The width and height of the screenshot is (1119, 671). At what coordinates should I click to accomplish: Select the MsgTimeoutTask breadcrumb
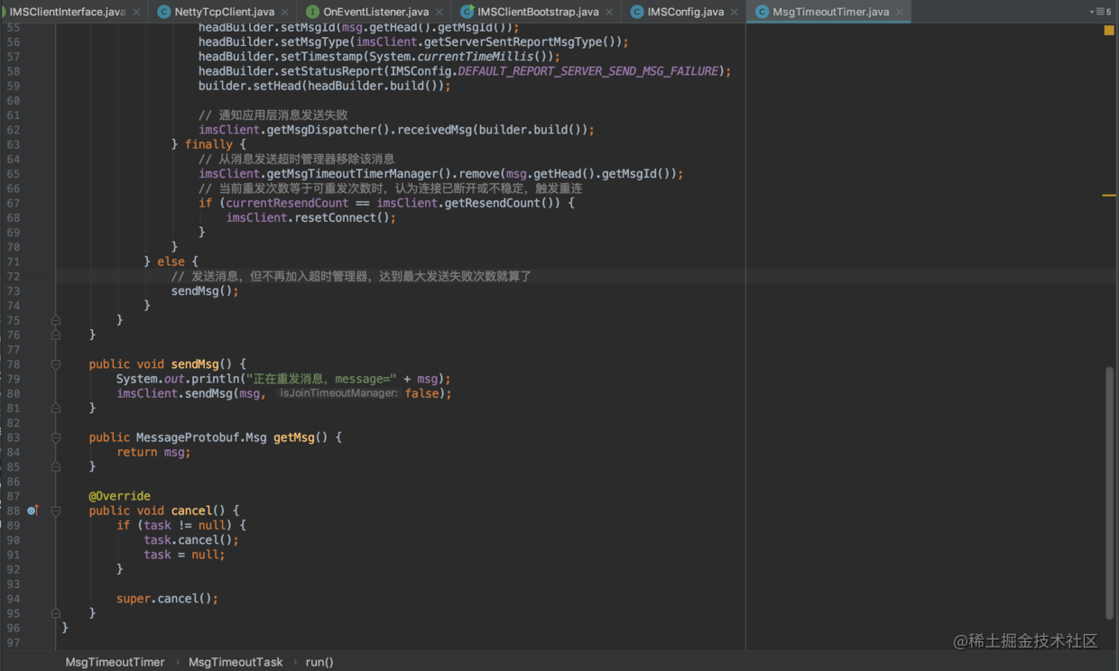(x=236, y=662)
